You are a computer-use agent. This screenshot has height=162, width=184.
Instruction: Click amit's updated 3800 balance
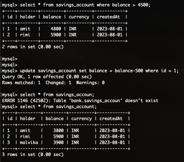point(58,131)
